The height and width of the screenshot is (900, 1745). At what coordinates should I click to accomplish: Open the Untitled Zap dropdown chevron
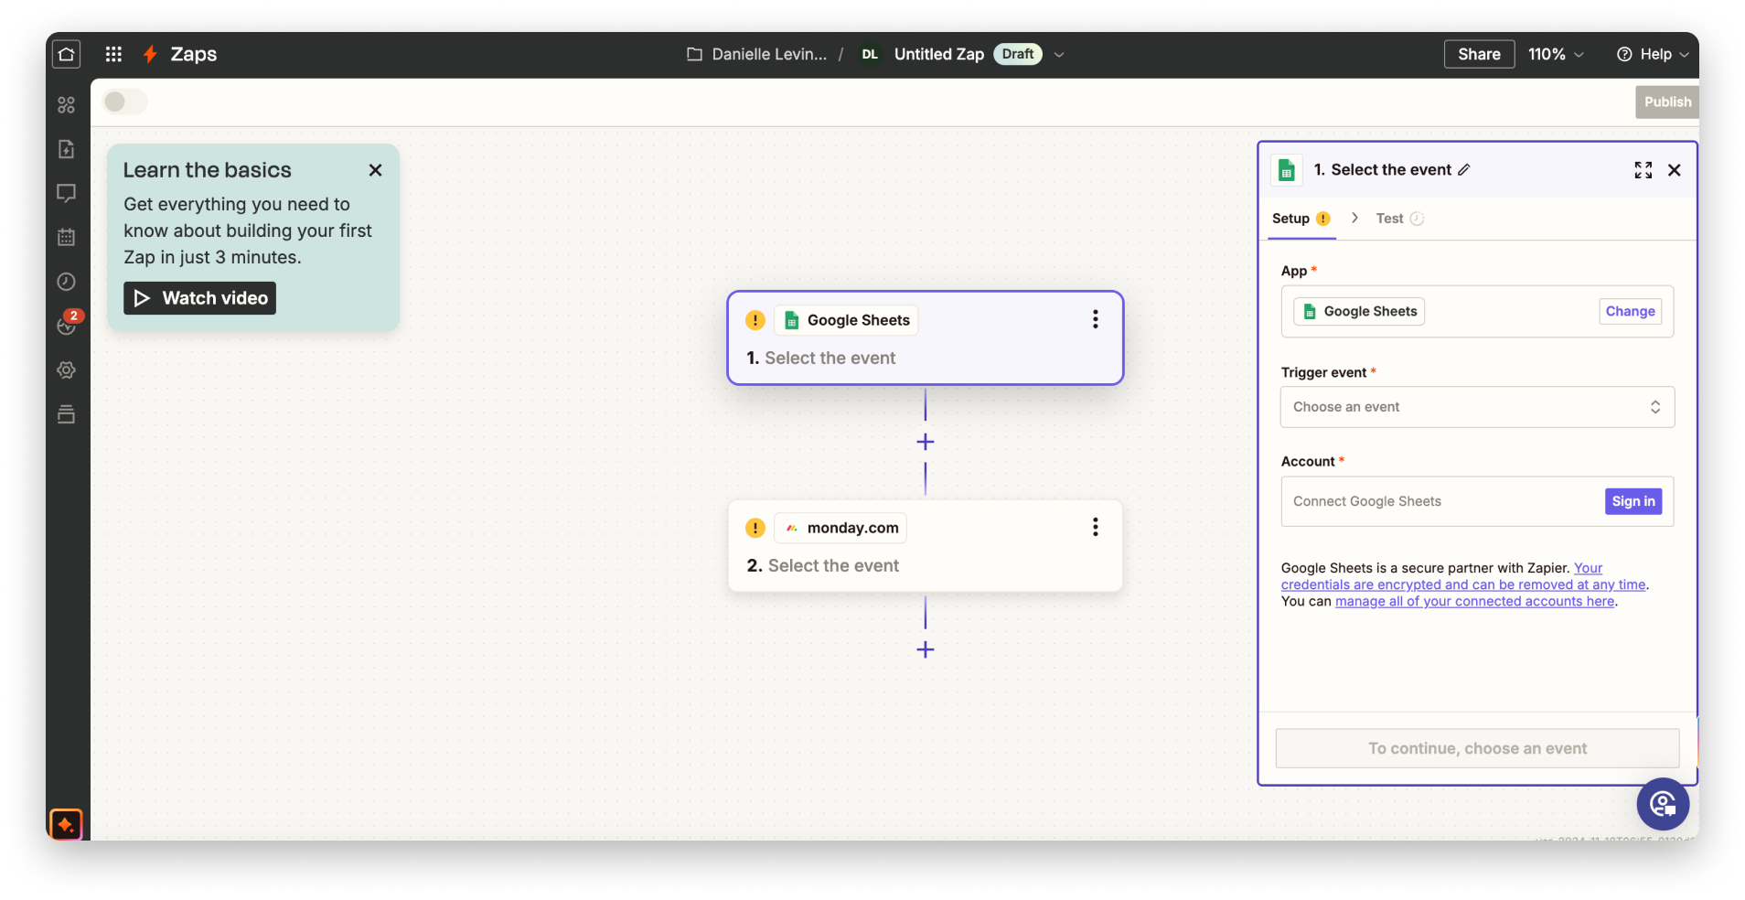pos(1059,54)
